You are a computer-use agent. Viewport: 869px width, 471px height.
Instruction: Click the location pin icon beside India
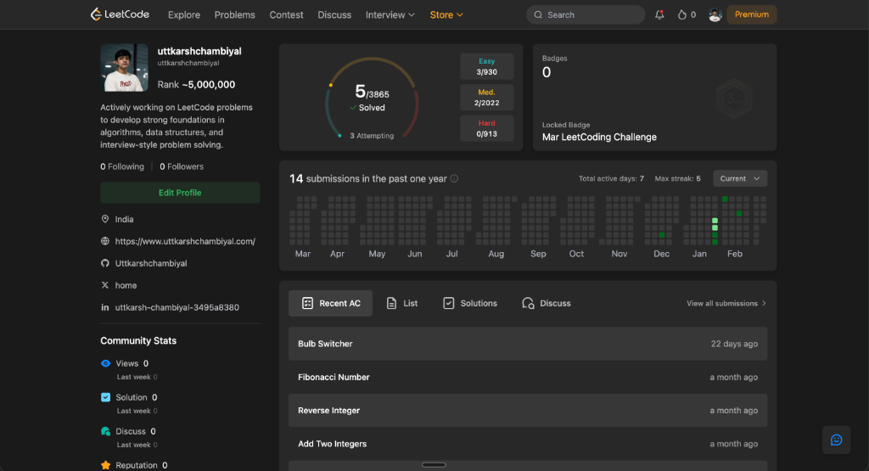[x=105, y=219]
